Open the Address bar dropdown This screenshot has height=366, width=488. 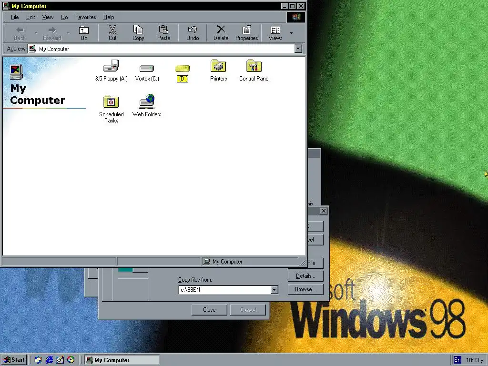coord(298,49)
